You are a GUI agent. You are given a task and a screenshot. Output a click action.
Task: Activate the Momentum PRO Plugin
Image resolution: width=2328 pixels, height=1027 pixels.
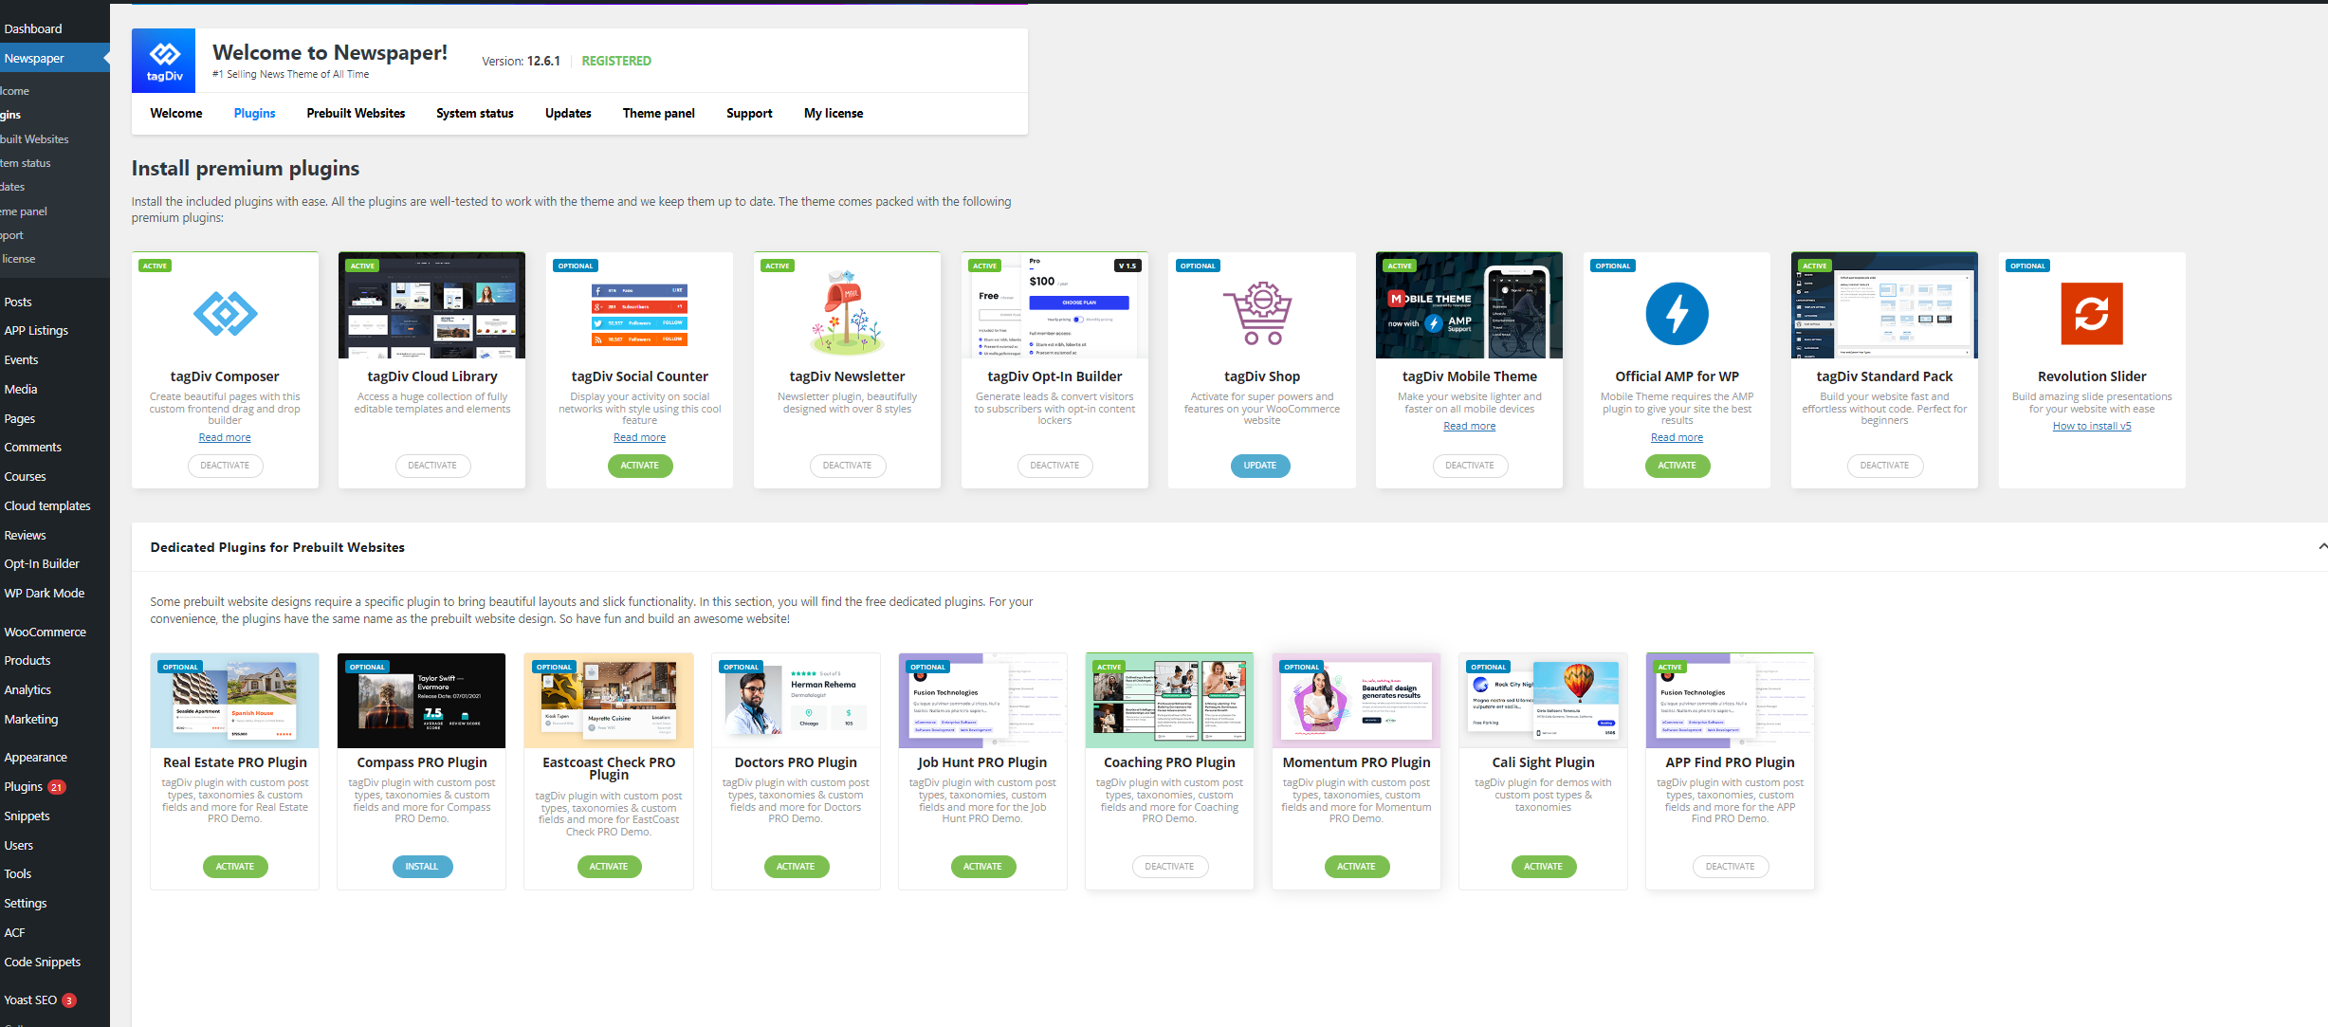(1356, 867)
